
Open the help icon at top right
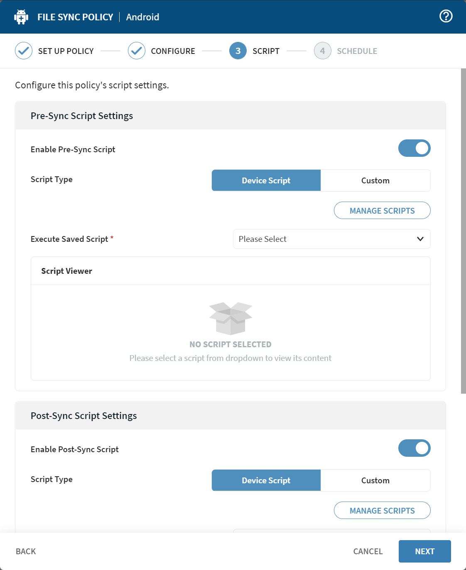click(x=446, y=16)
